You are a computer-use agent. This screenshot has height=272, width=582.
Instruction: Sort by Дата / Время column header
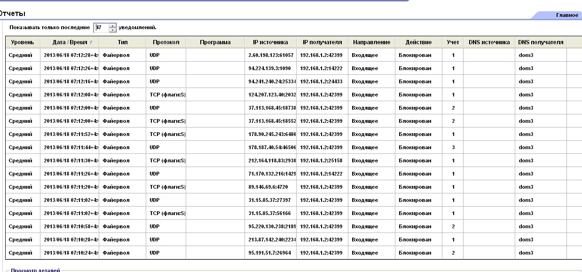pos(70,42)
